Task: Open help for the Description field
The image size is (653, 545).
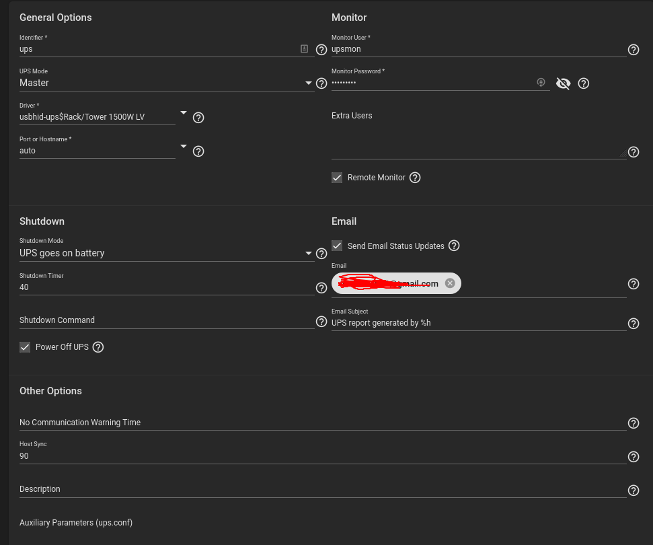Action: [633, 490]
